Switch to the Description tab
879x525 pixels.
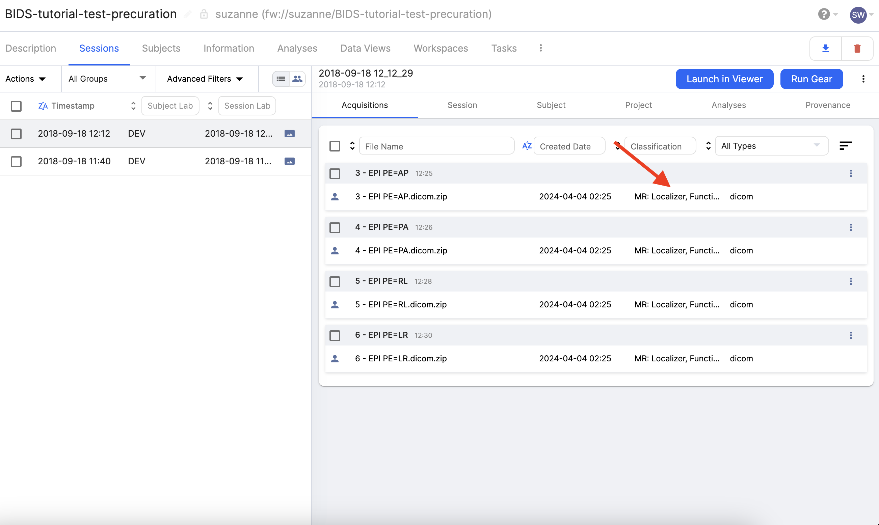point(31,48)
